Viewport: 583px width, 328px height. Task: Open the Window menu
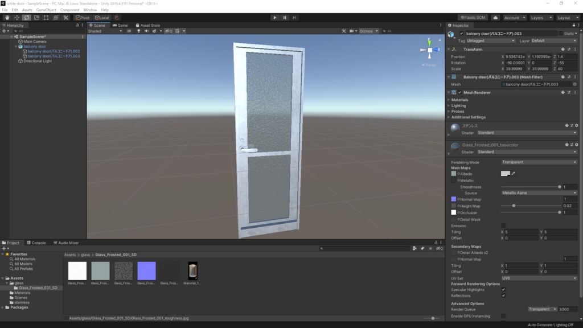tap(89, 10)
